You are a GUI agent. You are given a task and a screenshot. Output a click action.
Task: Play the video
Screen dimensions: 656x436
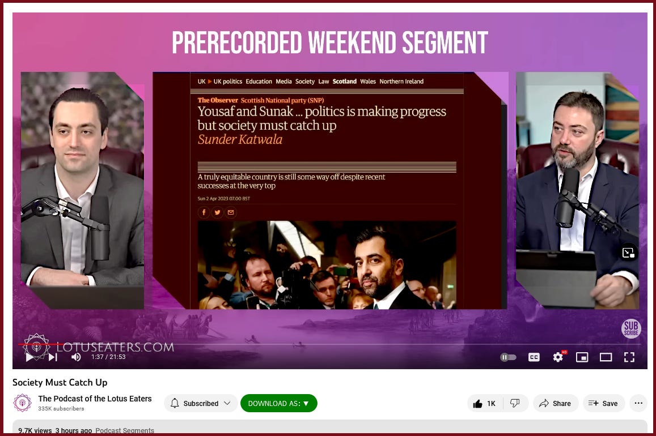pyautogui.click(x=29, y=357)
